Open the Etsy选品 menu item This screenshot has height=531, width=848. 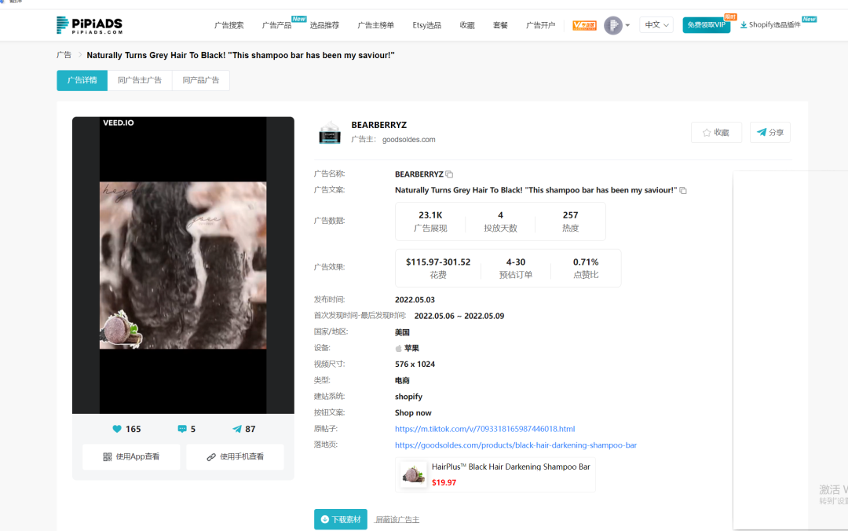pyautogui.click(x=426, y=25)
